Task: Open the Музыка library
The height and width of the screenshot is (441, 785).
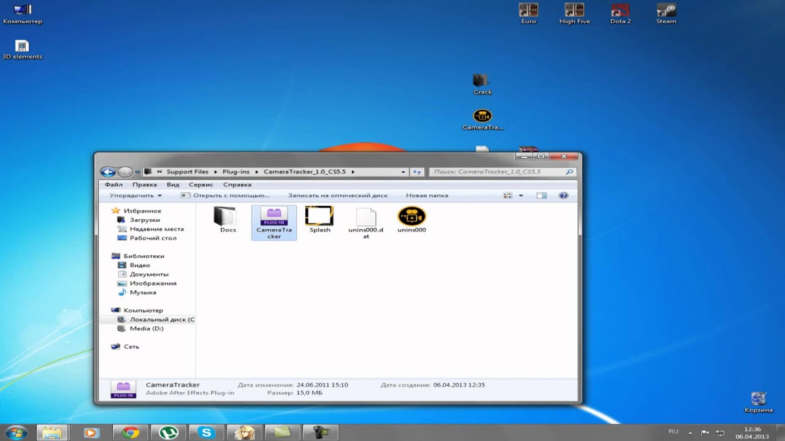Action: pos(143,293)
